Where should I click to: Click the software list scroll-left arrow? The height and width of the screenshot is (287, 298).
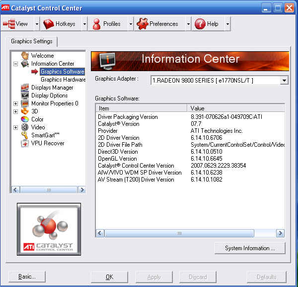coord(100,233)
